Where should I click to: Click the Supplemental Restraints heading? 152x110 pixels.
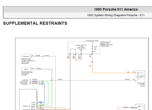click(x=35, y=23)
